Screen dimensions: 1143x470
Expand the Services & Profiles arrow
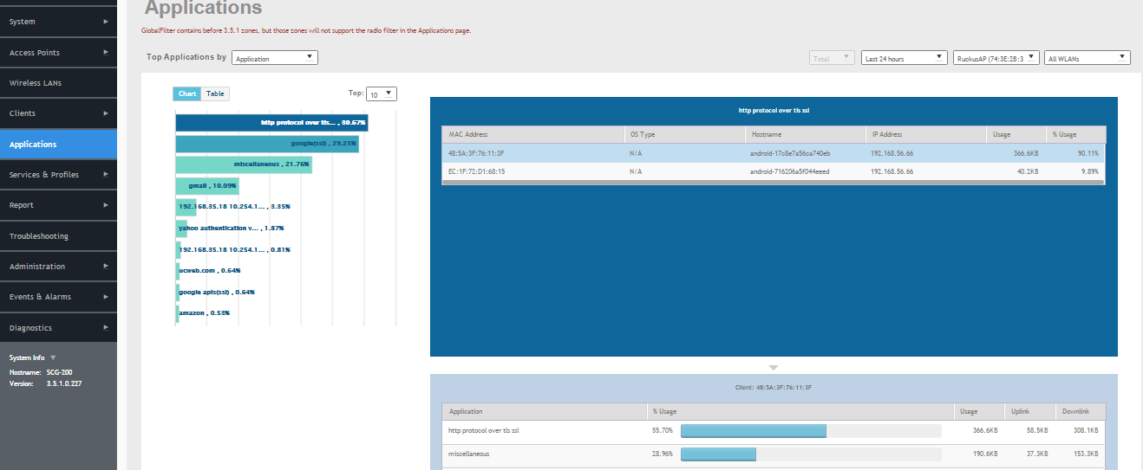click(x=106, y=175)
